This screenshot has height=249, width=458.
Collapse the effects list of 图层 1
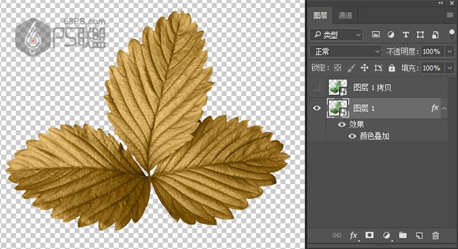[444, 108]
